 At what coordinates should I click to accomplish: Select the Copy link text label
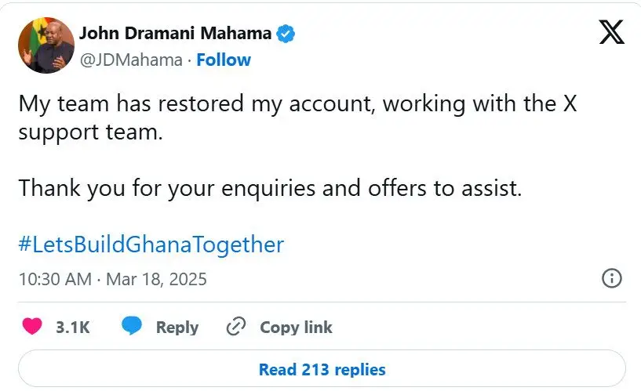pyautogui.click(x=296, y=328)
